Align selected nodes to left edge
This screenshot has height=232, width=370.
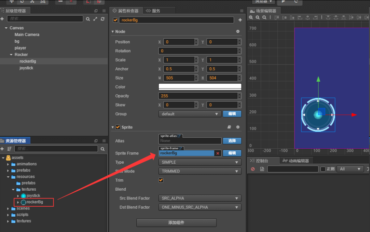pos(300,17)
